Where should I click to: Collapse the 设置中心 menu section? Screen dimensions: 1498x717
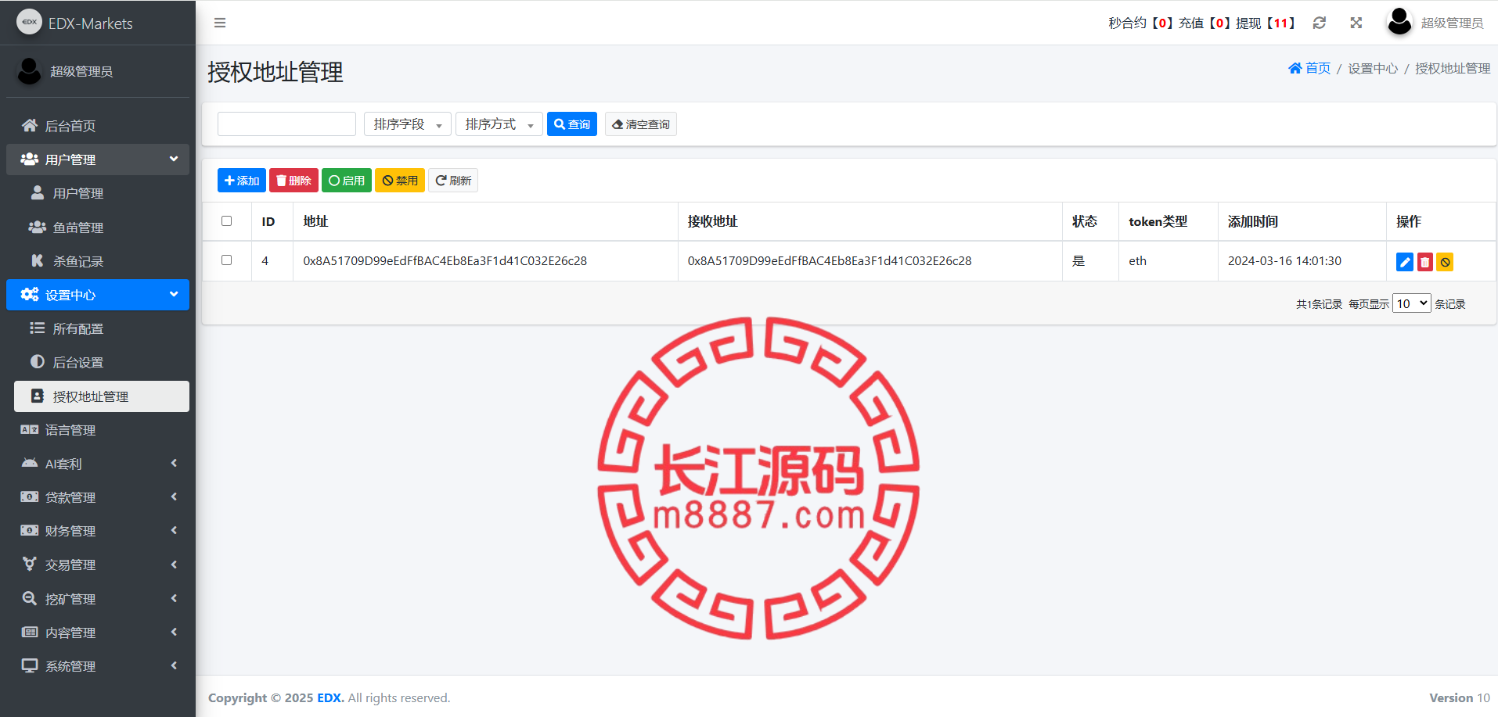[98, 295]
